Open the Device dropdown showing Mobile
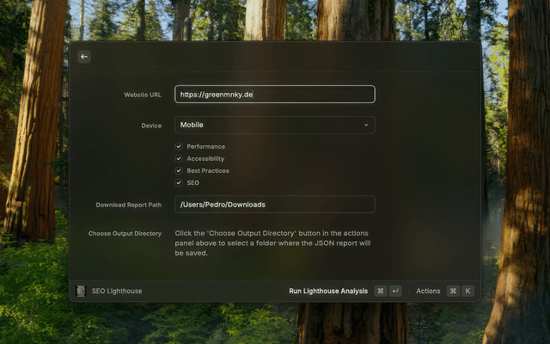This screenshot has height=344, width=550. (x=274, y=126)
